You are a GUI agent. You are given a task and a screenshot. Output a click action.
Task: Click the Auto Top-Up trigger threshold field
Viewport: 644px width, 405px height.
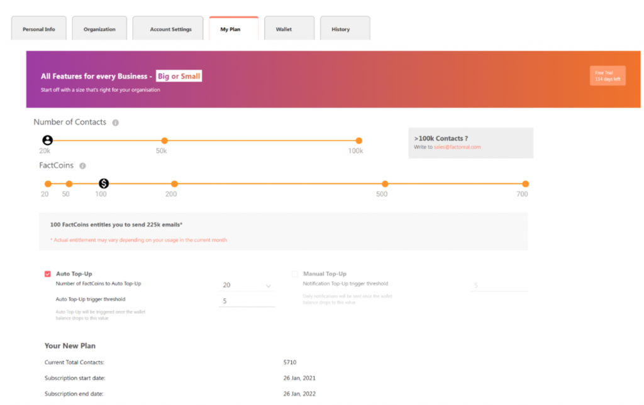247,301
